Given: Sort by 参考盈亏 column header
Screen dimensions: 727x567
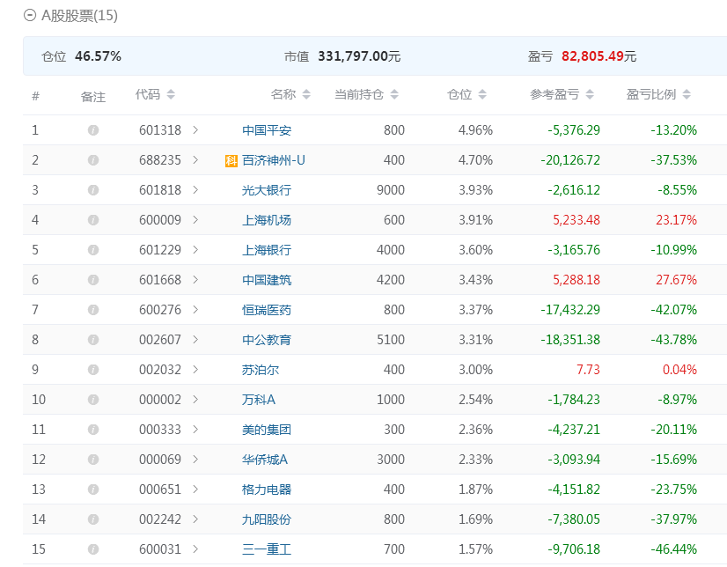Looking at the screenshot, I should (x=562, y=95).
